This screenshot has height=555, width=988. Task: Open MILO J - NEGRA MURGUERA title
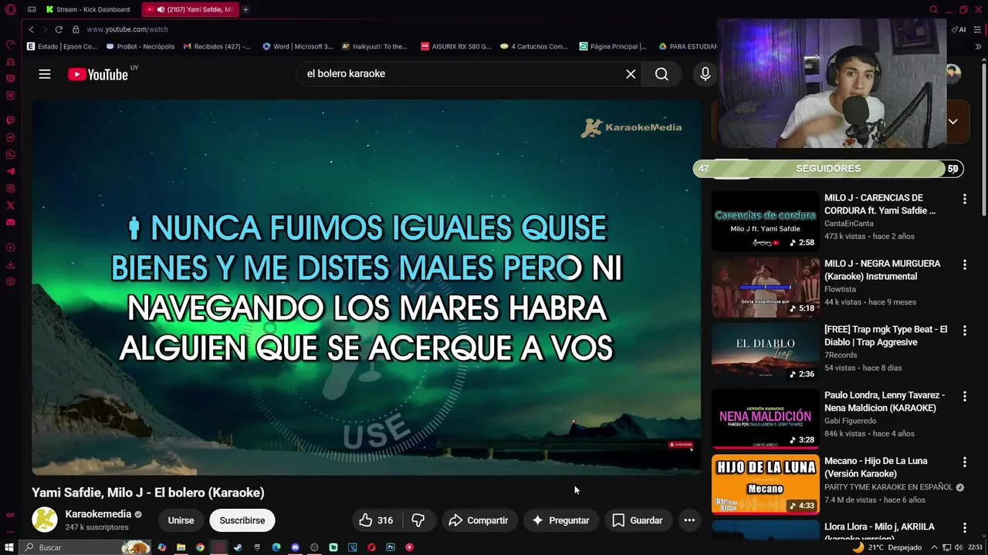882,270
